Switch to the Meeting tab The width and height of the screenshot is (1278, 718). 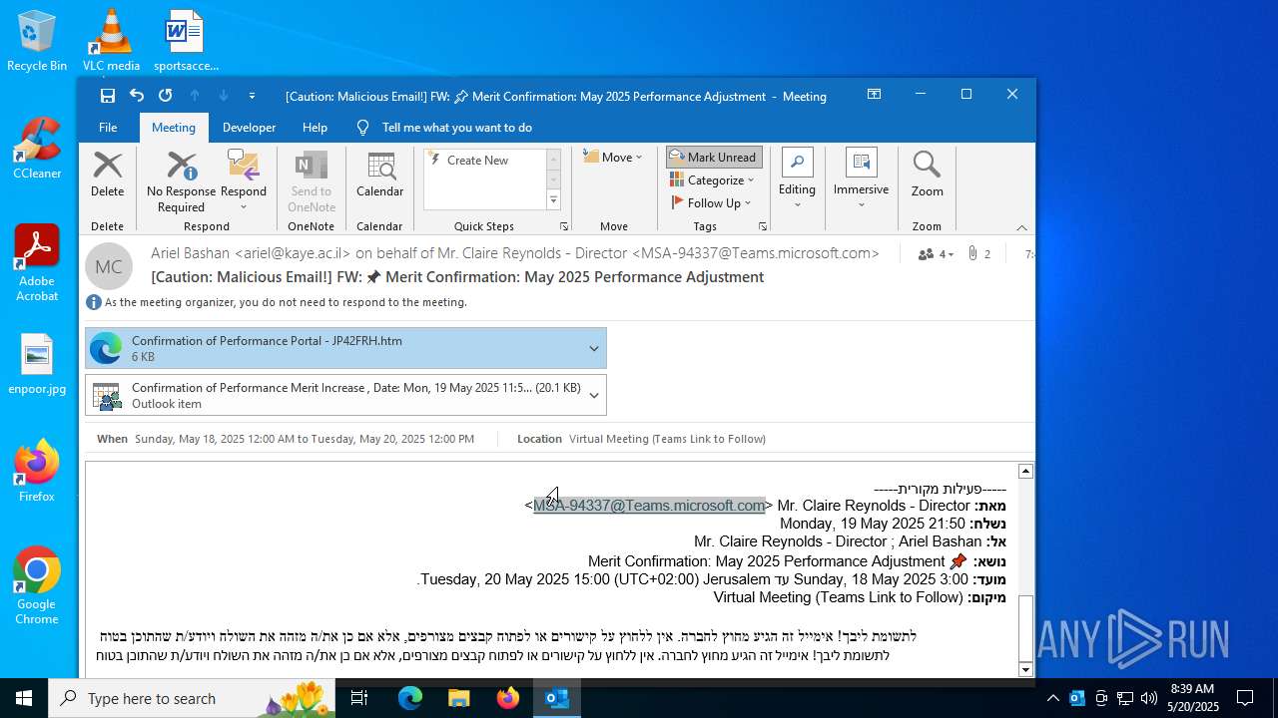click(174, 127)
